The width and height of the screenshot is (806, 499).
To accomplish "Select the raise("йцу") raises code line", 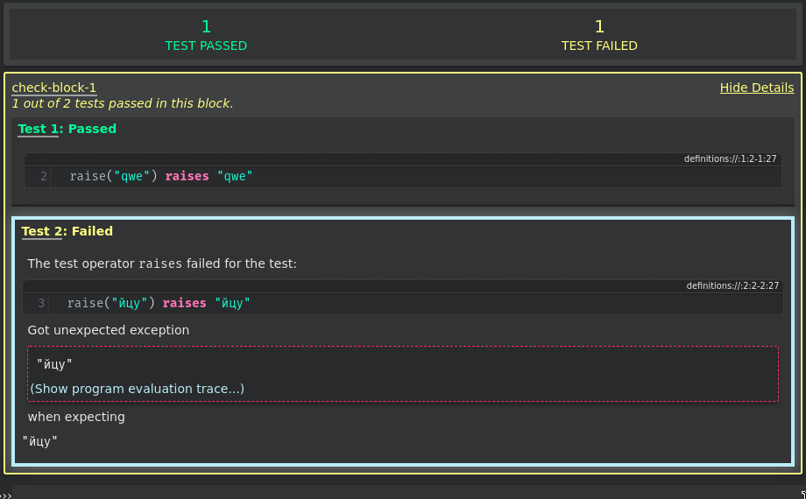I will pos(403,303).
